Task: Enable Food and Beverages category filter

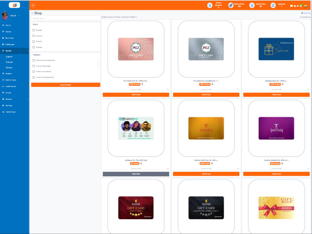Action: [33, 66]
